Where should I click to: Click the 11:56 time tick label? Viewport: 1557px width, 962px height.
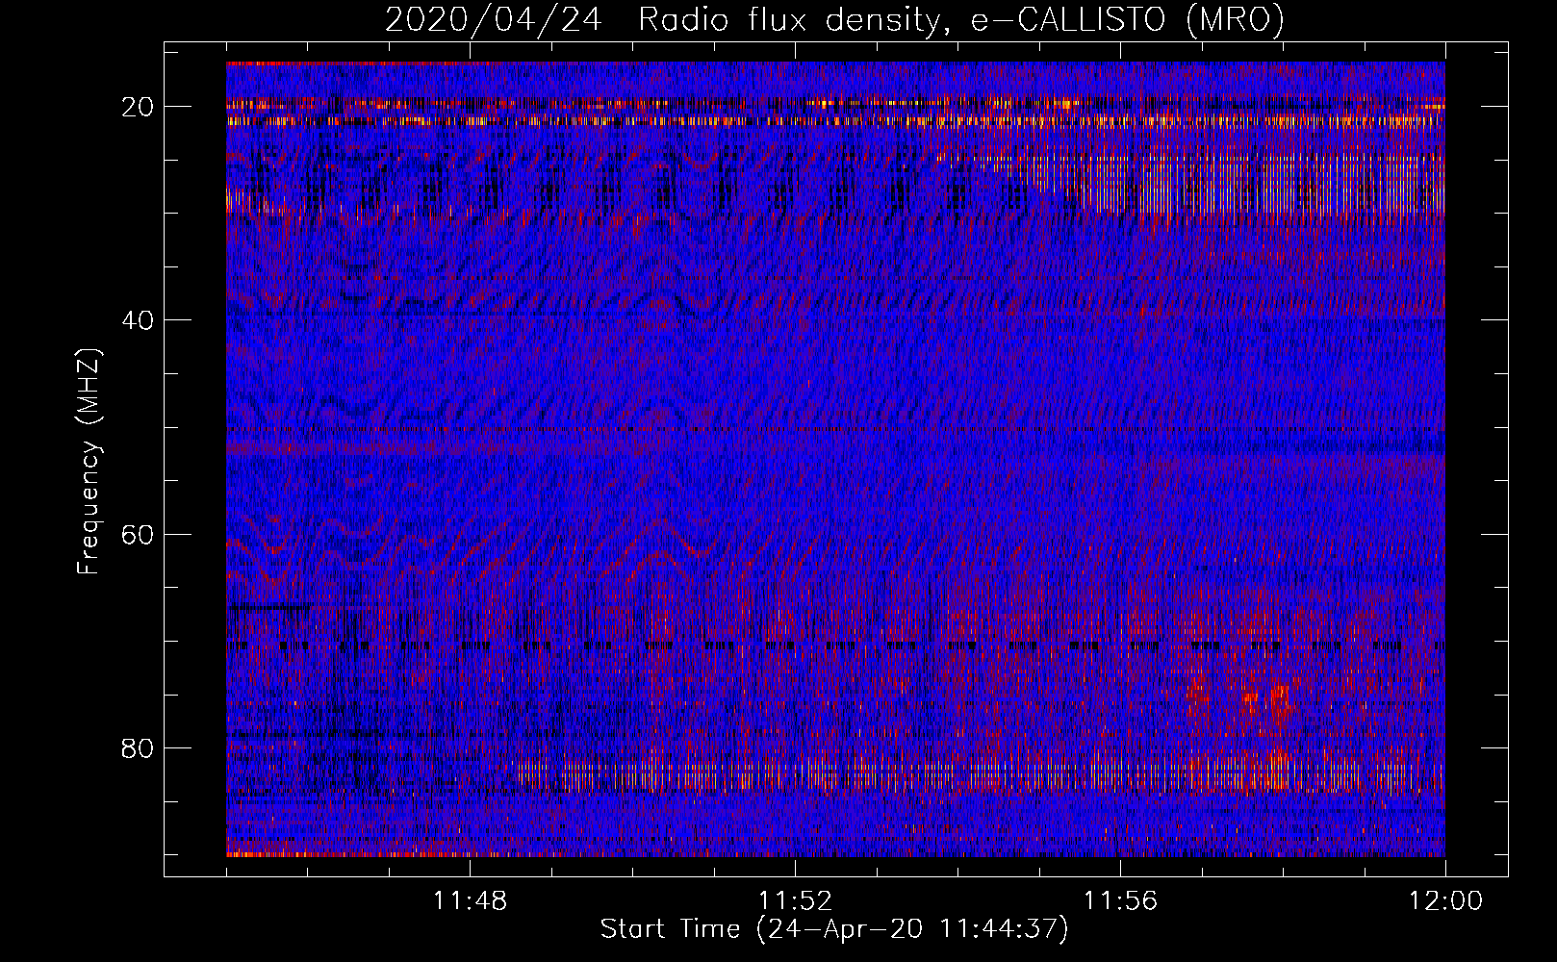tap(1120, 901)
